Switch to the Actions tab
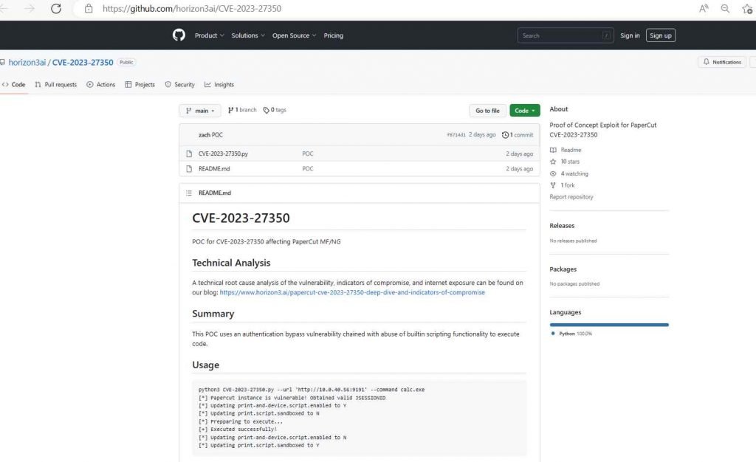 pos(100,84)
